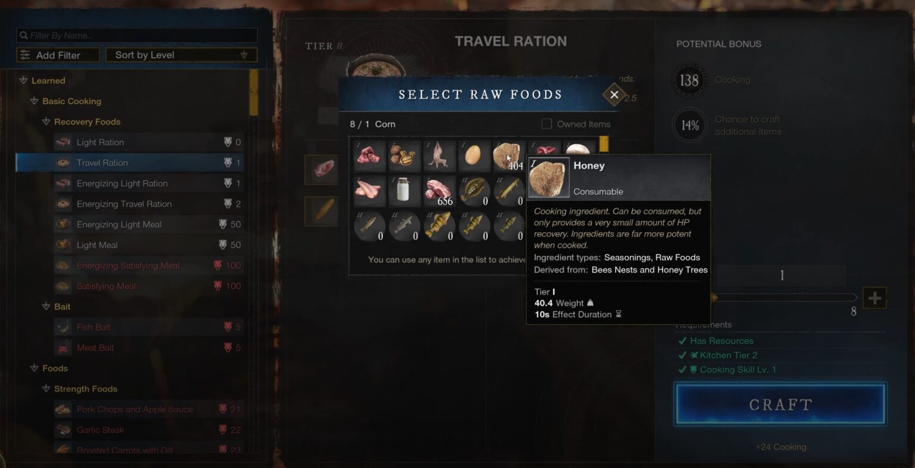Close the Select Raw Foods dialog
The width and height of the screenshot is (915, 468).
(614, 95)
